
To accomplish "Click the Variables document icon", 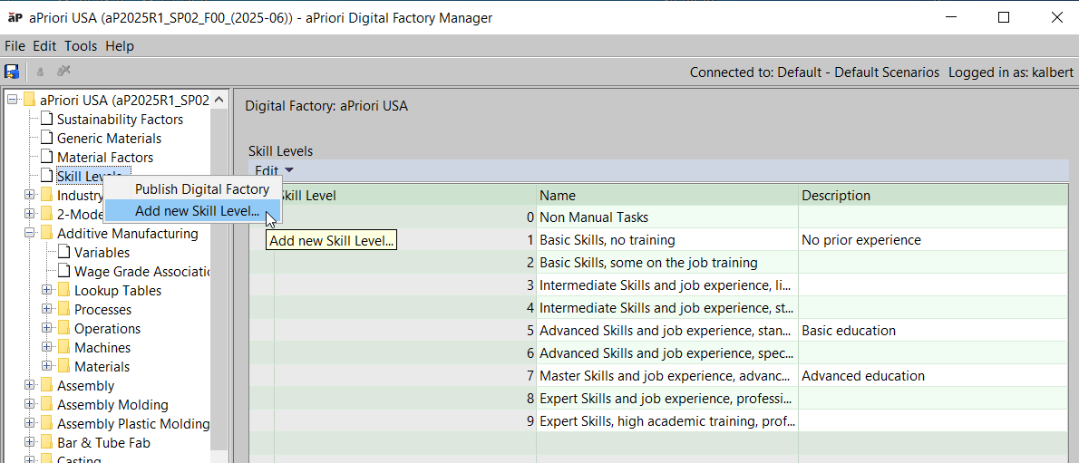I will (63, 253).
